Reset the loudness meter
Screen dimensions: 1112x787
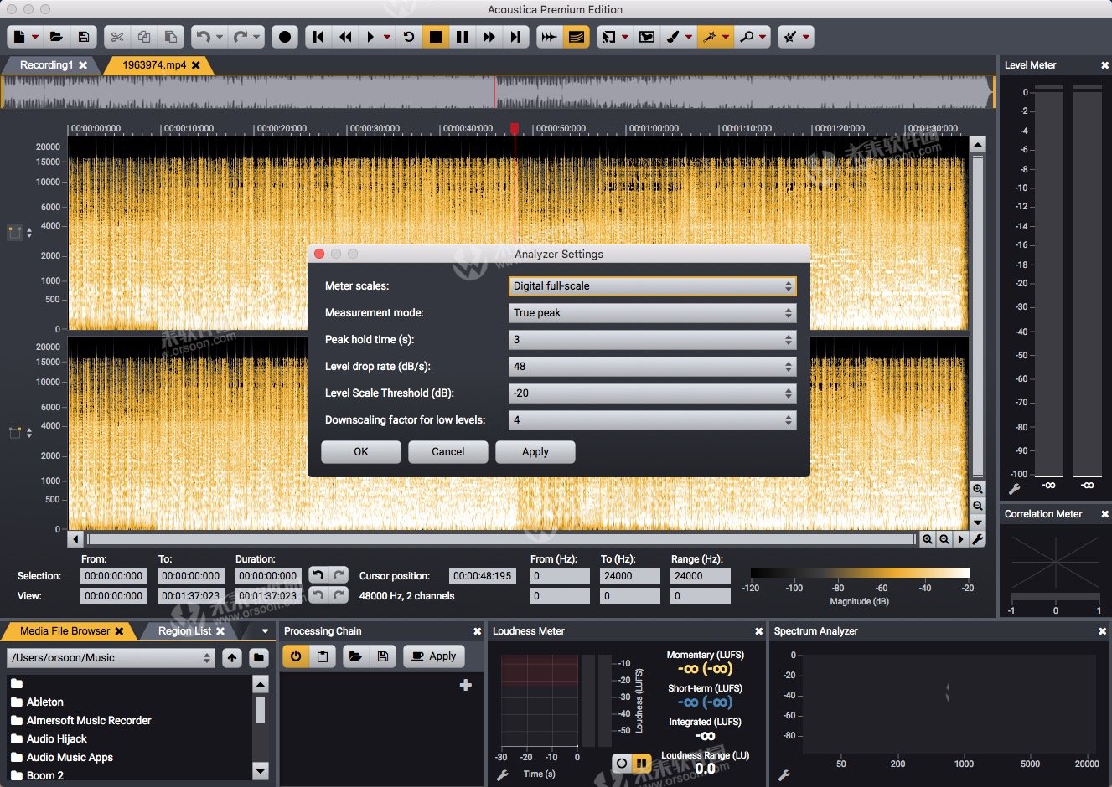coord(622,764)
